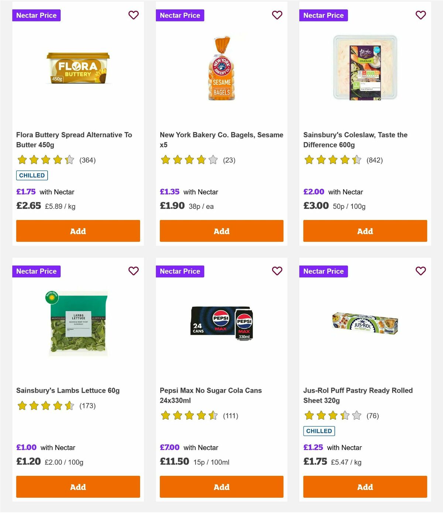
Task: Favourite the Sainsbury's Lambs Lettuce
Action: point(134,271)
